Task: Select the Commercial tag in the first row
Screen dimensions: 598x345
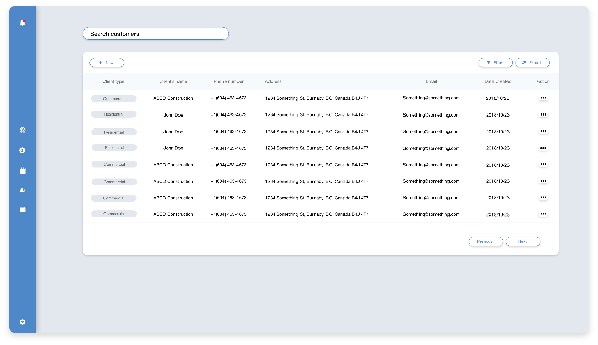Action: [114, 99]
